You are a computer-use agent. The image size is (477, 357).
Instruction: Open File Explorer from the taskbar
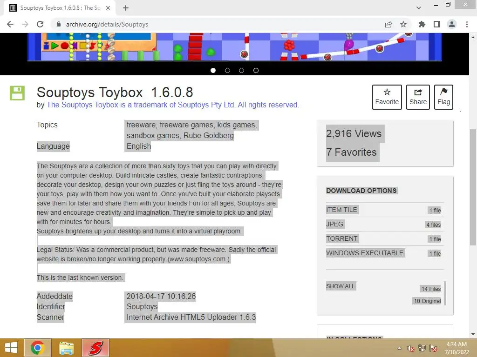(x=67, y=348)
